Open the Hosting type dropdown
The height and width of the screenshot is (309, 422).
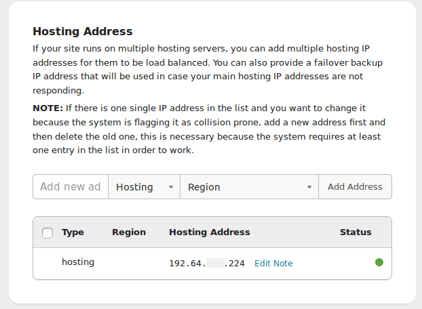coord(144,187)
